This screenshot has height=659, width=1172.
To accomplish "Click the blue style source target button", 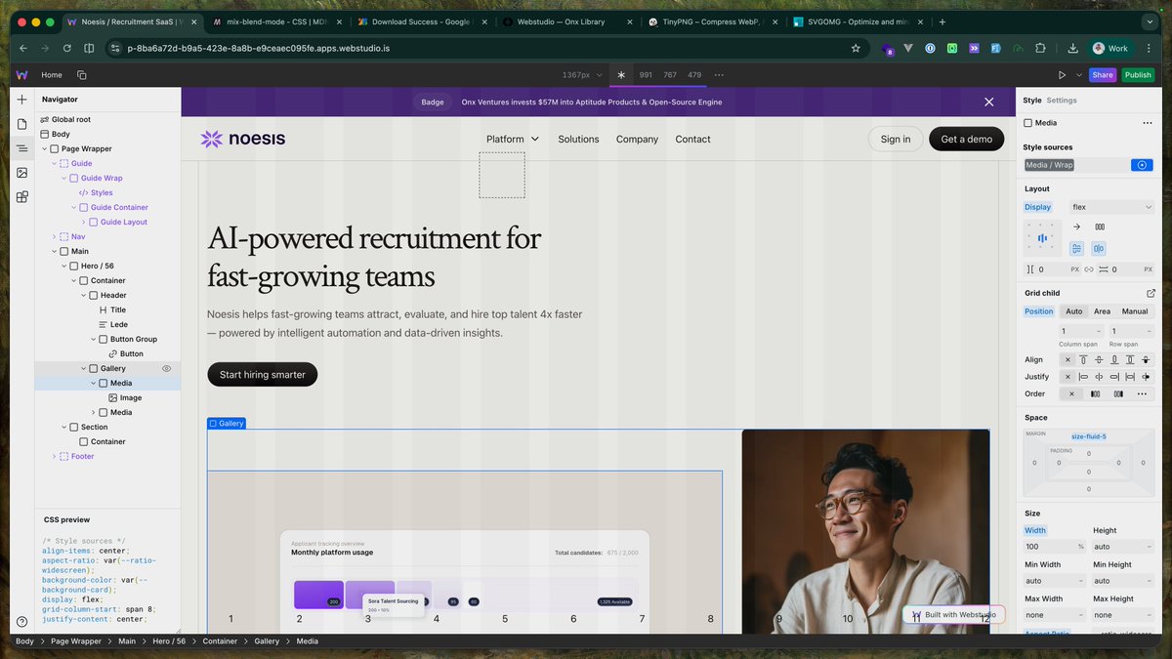I will point(1142,165).
